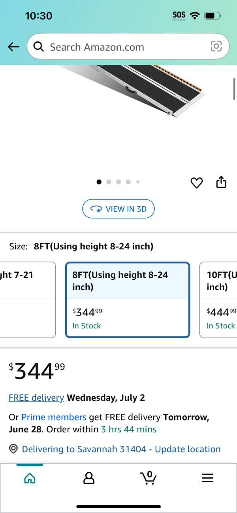Open the Prime members link
This screenshot has width=237, height=513.
click(x=54, y=417)
